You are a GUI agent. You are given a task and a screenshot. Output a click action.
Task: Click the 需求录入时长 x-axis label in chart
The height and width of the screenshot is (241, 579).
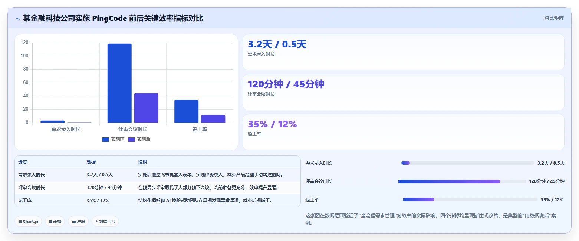coord(66,129)
